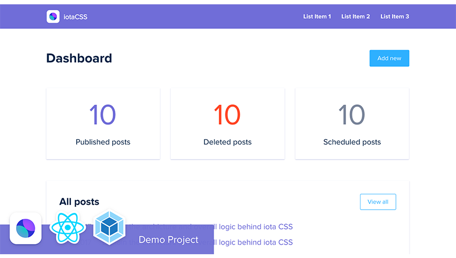Screen dimensions: 456x258
Task: Select the Demo Project banner label
Action: coord(168,240)
